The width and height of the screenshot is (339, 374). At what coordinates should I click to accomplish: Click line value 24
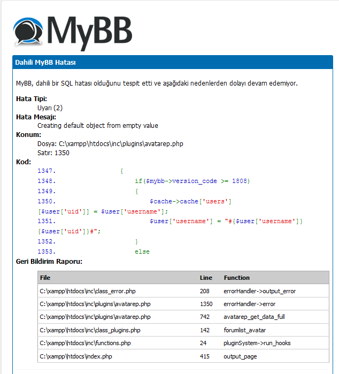click(x=203, y=343)
